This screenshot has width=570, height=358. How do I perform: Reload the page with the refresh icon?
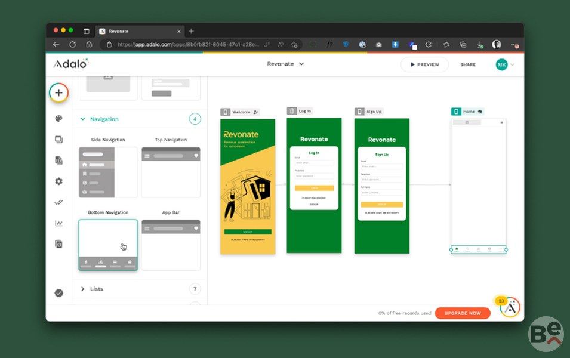click(72, 44)
